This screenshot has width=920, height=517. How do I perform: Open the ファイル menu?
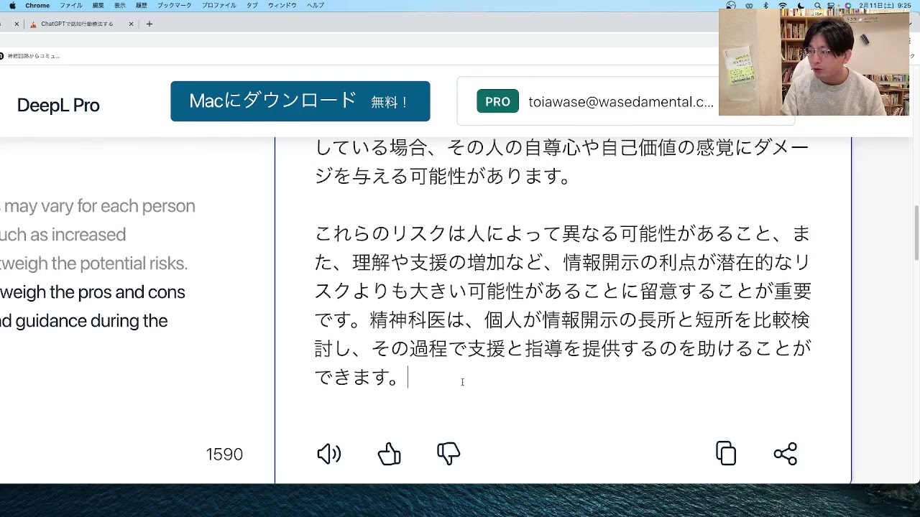(x=70, y=6)
